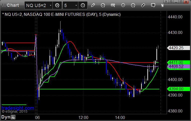Minimize the chart window
This screenshot has width=191, height=121.
point(176,2)
